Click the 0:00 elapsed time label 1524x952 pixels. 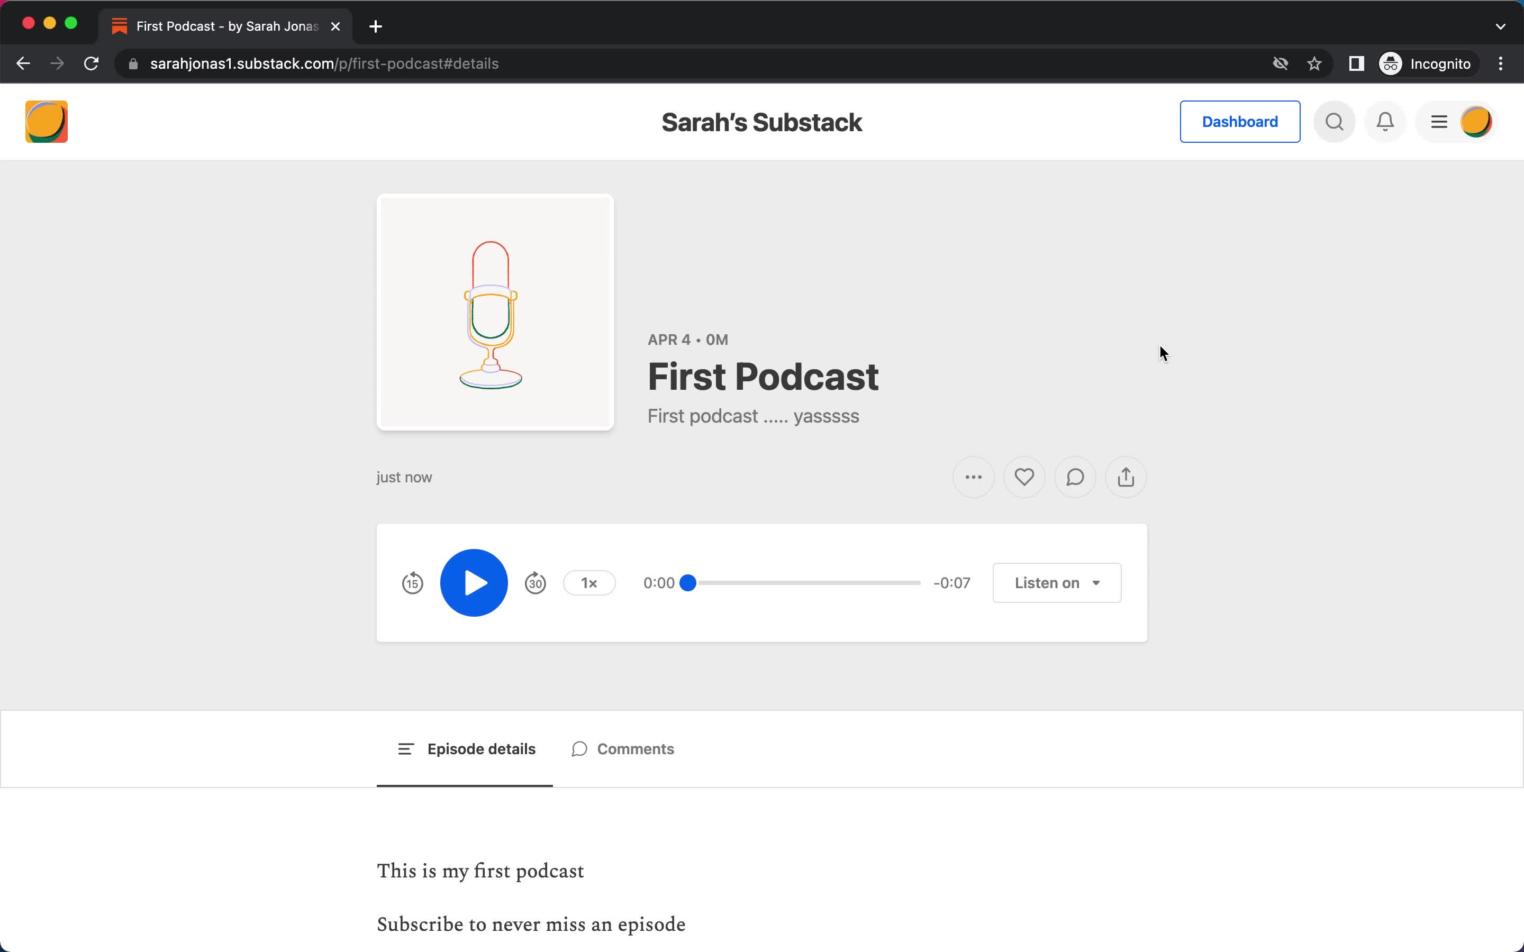tap(659, 583)
